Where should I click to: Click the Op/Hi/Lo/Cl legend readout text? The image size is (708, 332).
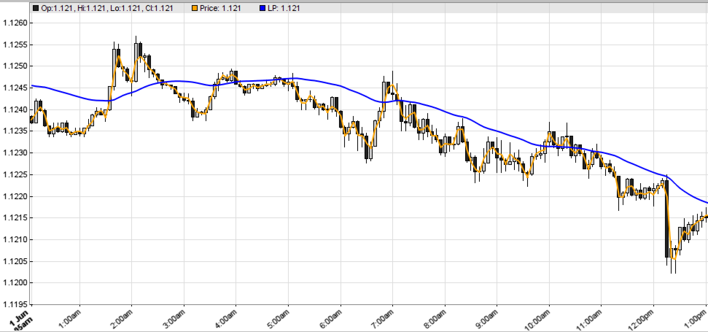coord(107,8)
